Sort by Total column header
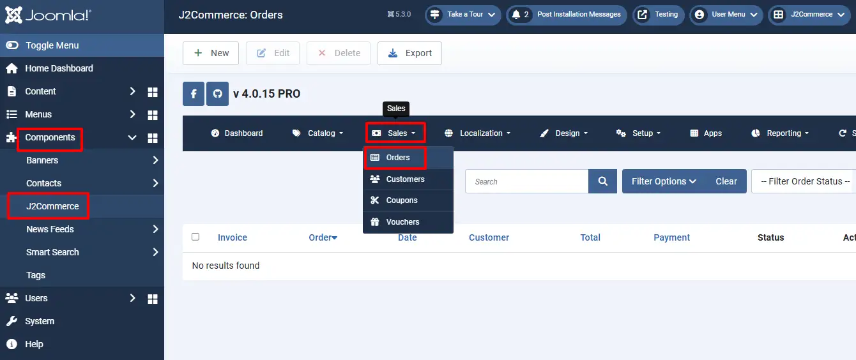This screenshot has width=856, height=360. tap(590, 237)
